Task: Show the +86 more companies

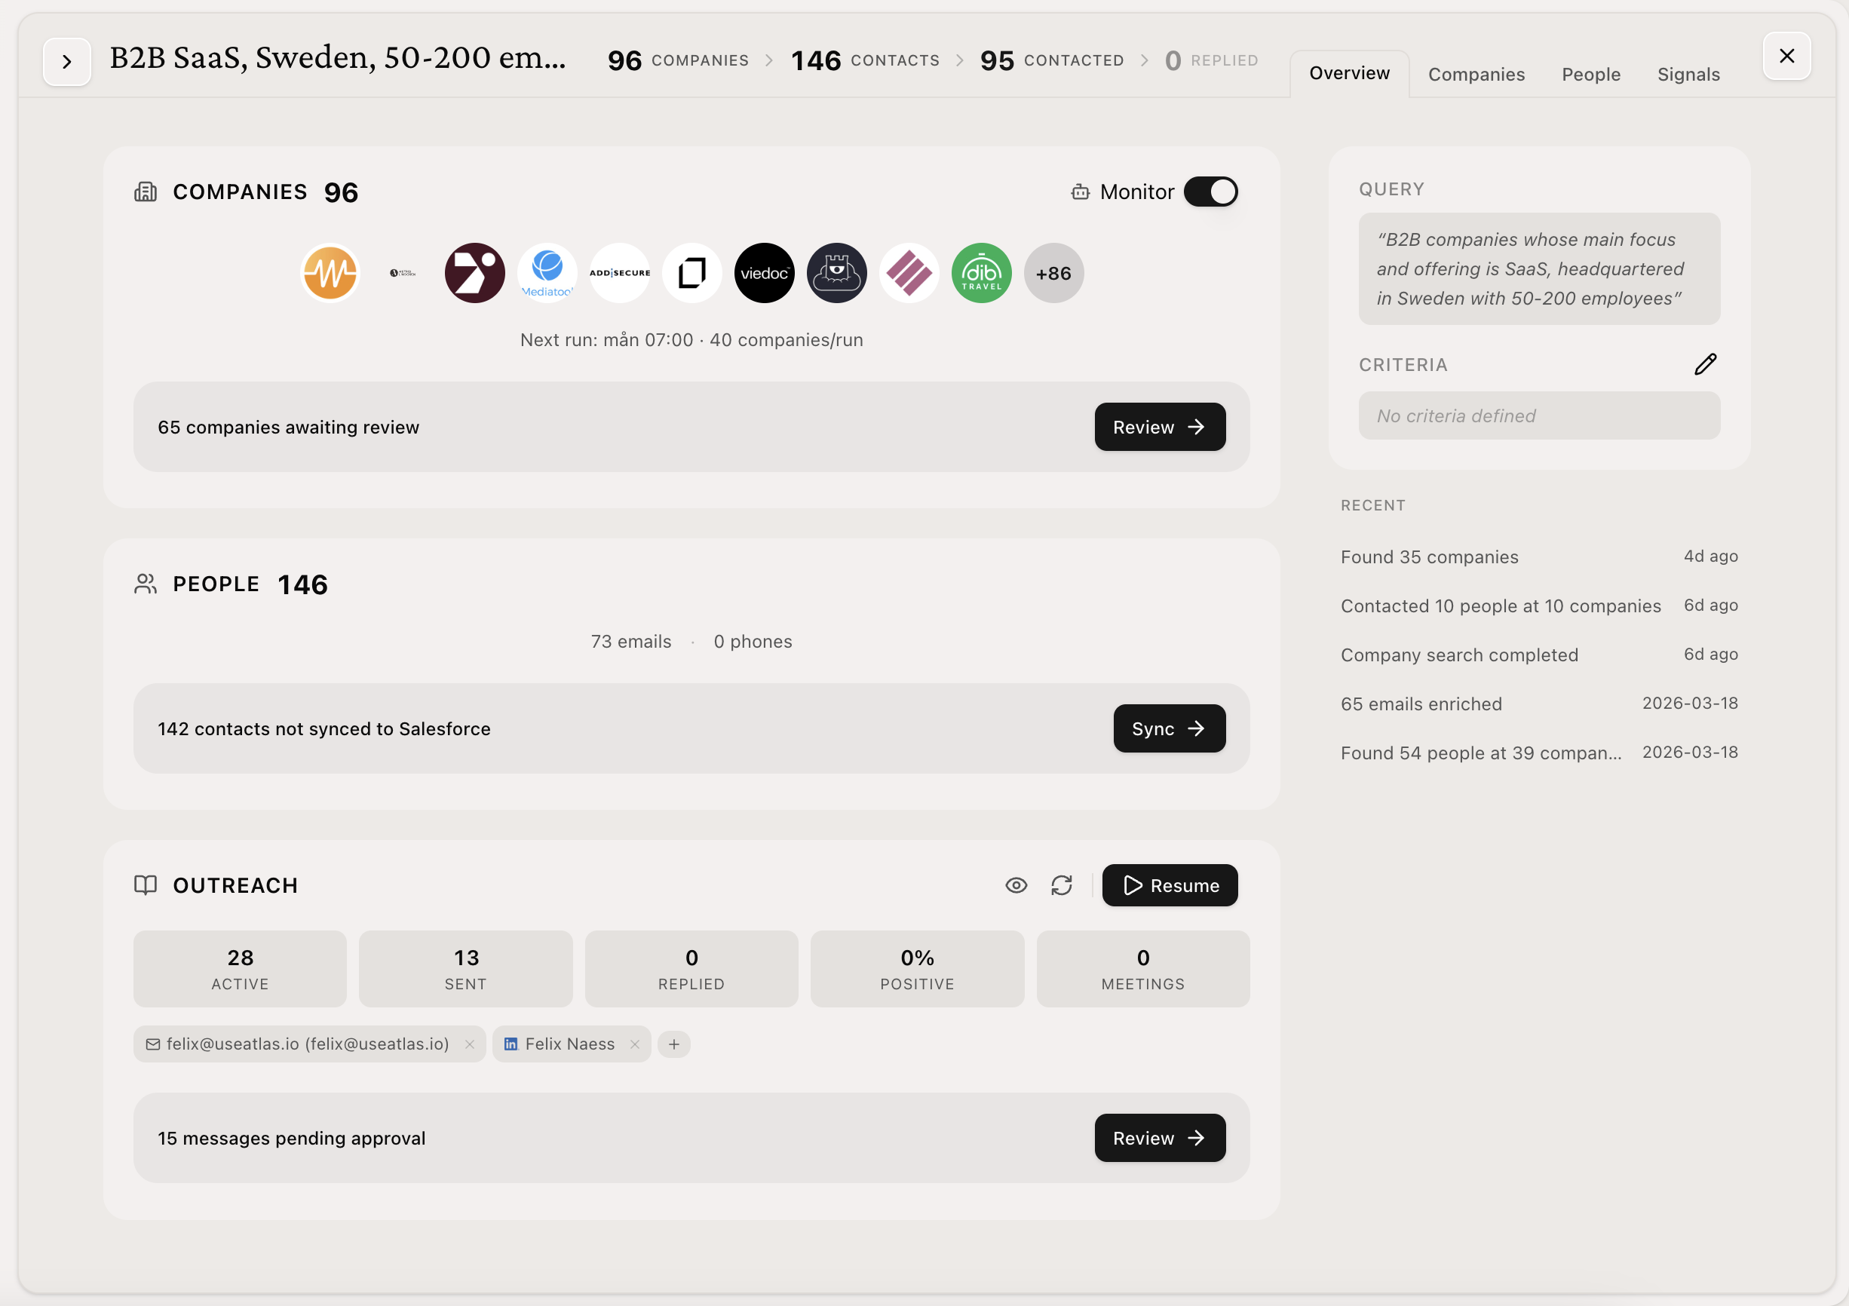Action: (1053, 273)
